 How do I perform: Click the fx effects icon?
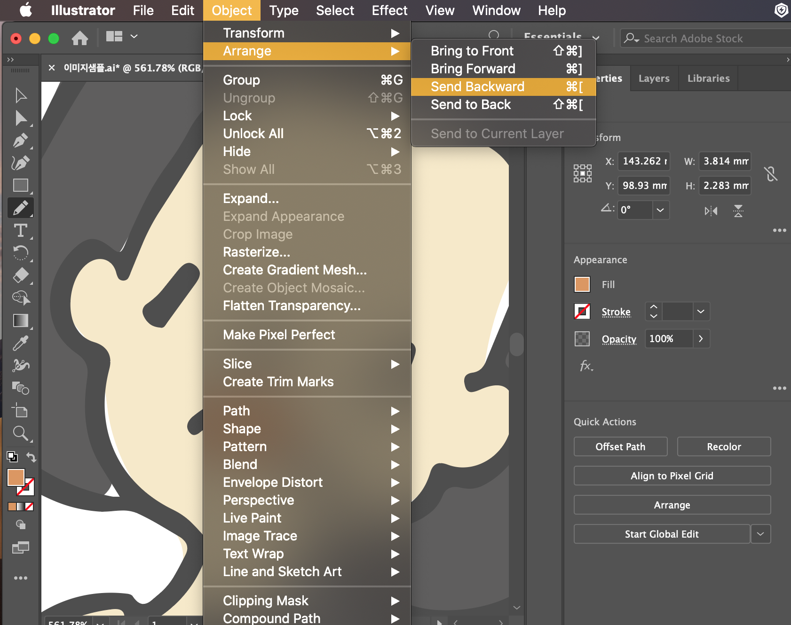click(586, 366)
